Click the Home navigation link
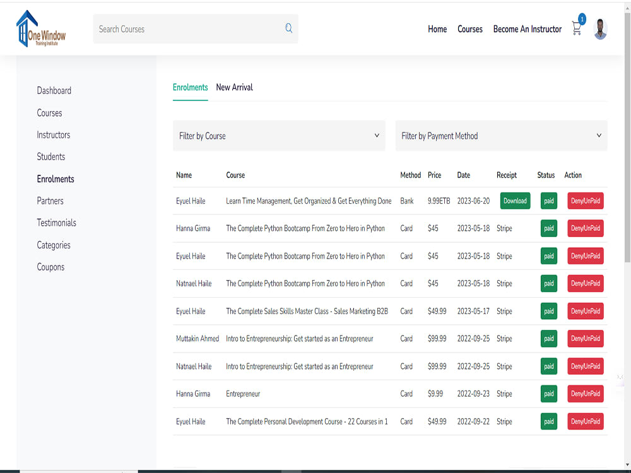The image size is (631, 473). pos(437,28)
